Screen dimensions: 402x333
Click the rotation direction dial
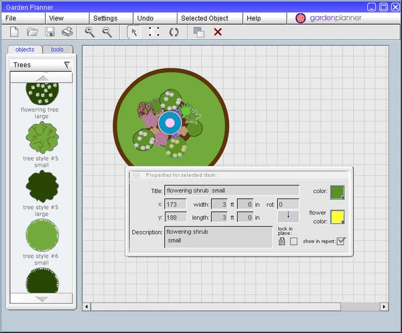(288, 216)
